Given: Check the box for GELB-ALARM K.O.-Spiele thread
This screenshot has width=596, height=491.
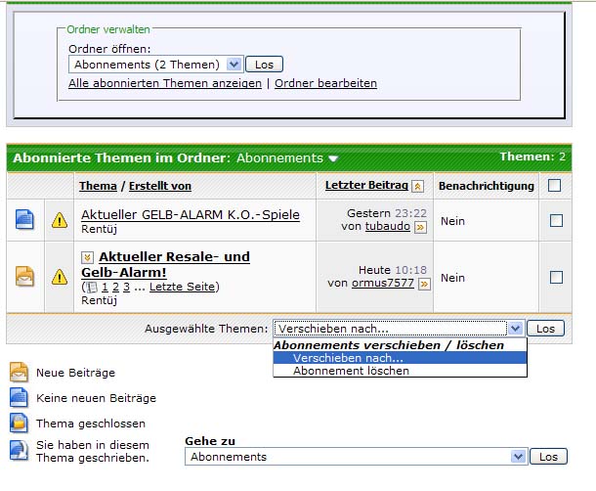Looking at the screenshot, I should pos(556,221).
